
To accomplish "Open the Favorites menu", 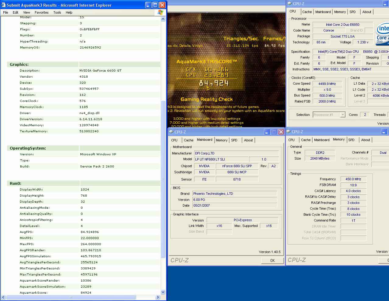I will (x=42, y=12).
